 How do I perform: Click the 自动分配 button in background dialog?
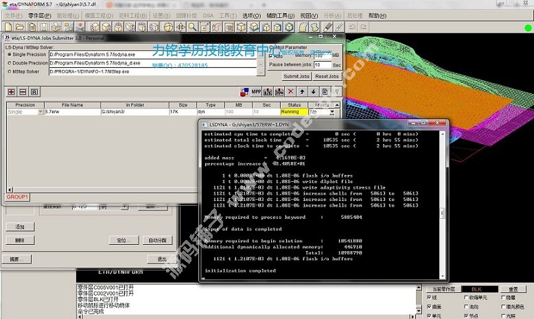click(x=157, y=240)
